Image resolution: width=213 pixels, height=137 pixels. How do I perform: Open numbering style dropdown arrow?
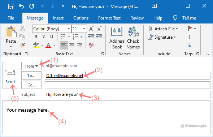pos(81,37)
